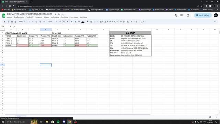Expand the text wrapping dropdown
Screen dimensions: 220x124
pos(111,22)
